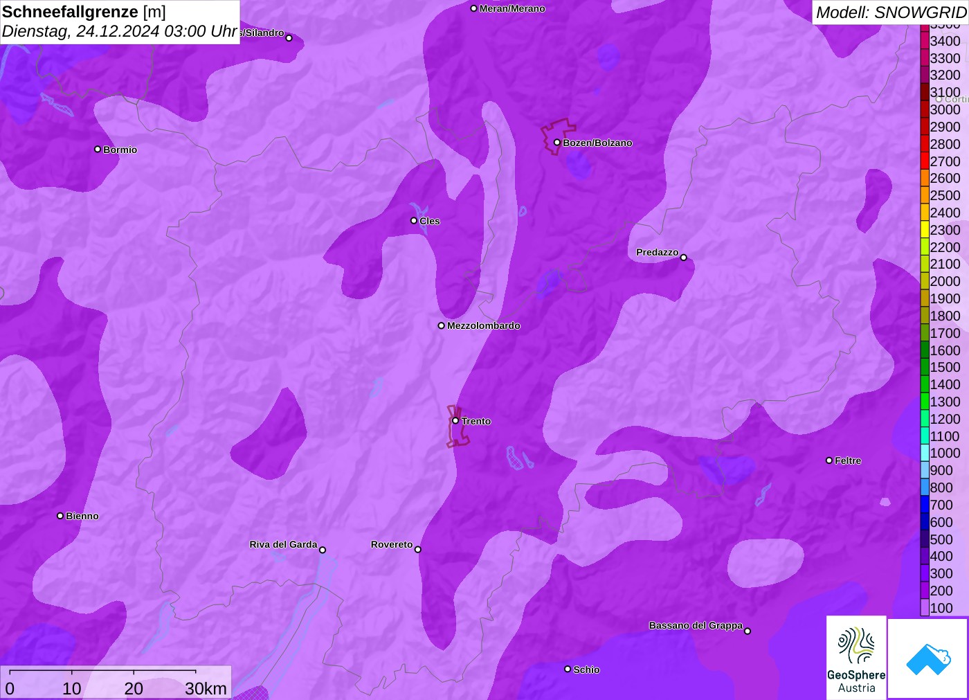Click the legend value 2000

click(945, 281)
